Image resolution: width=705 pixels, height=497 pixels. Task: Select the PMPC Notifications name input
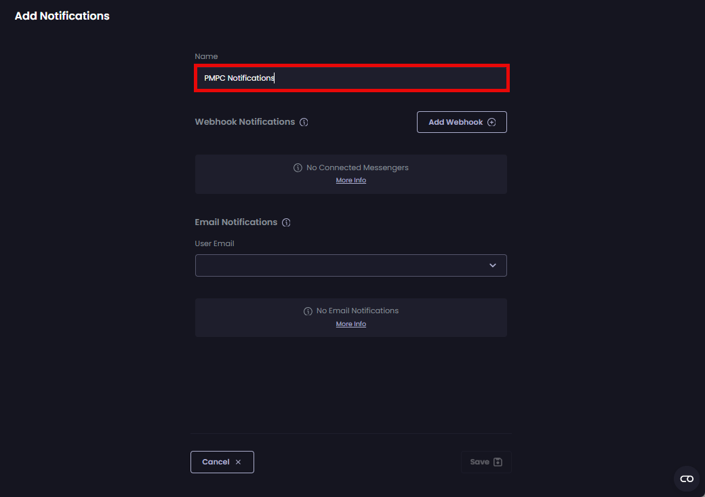pos(350,77)
